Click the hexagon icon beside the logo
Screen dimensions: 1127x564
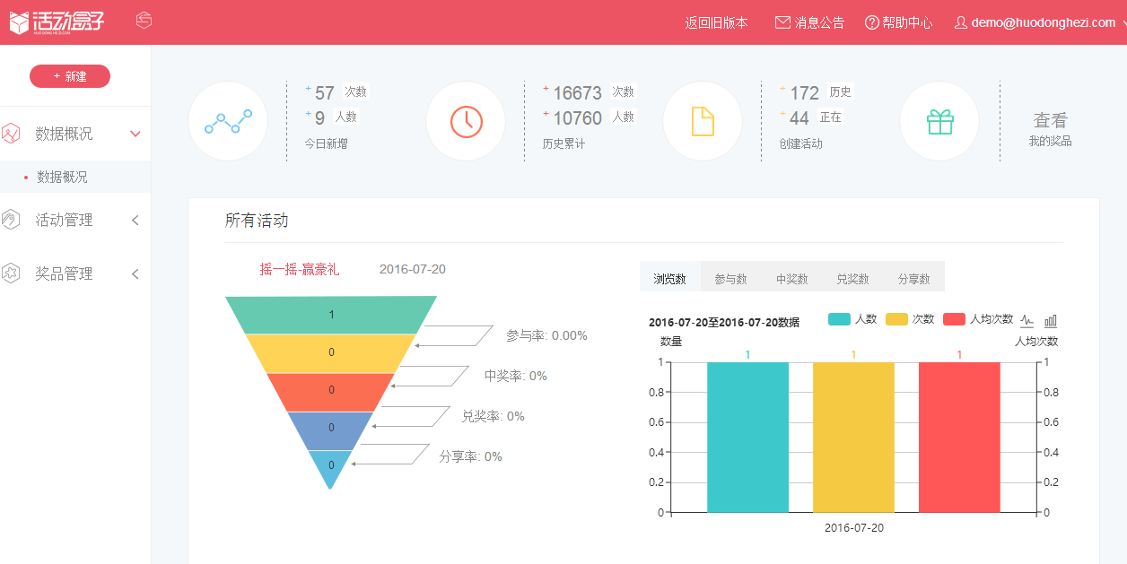pos(144,20)
